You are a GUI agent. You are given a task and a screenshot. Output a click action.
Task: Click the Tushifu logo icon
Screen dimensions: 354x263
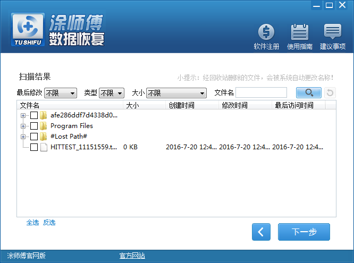(28, 29)
